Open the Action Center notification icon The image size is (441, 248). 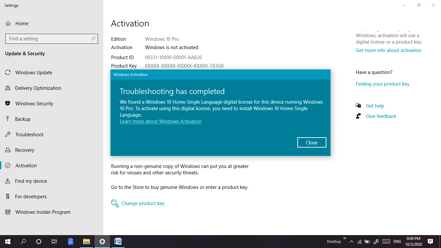430,242
